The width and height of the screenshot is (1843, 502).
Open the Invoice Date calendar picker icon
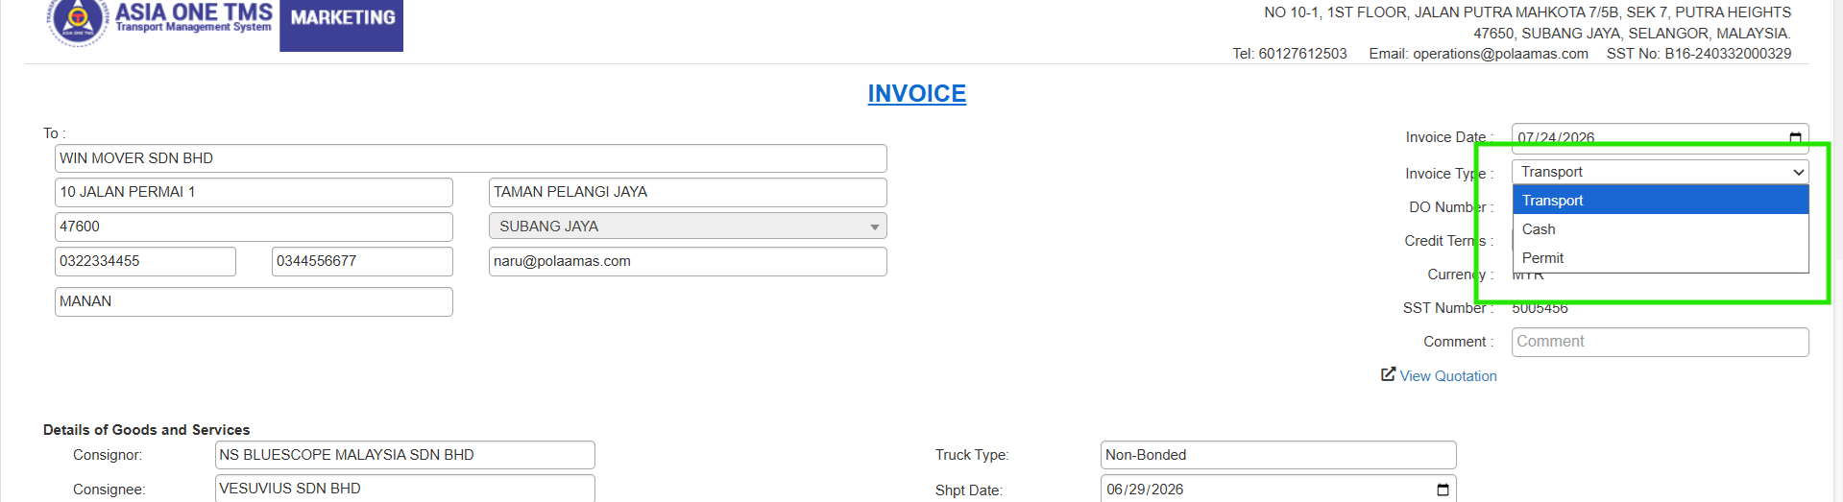[x=1795, y=138]
